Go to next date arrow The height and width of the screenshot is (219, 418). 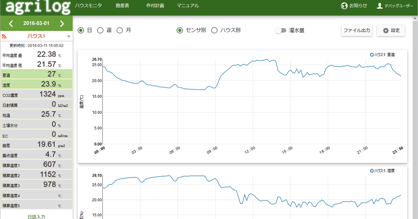(x=62, y=24)
